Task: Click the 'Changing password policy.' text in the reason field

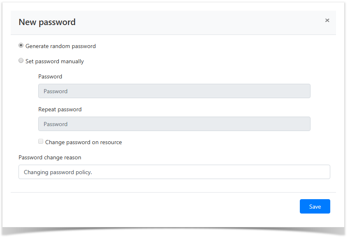Action: pos(58,172)
